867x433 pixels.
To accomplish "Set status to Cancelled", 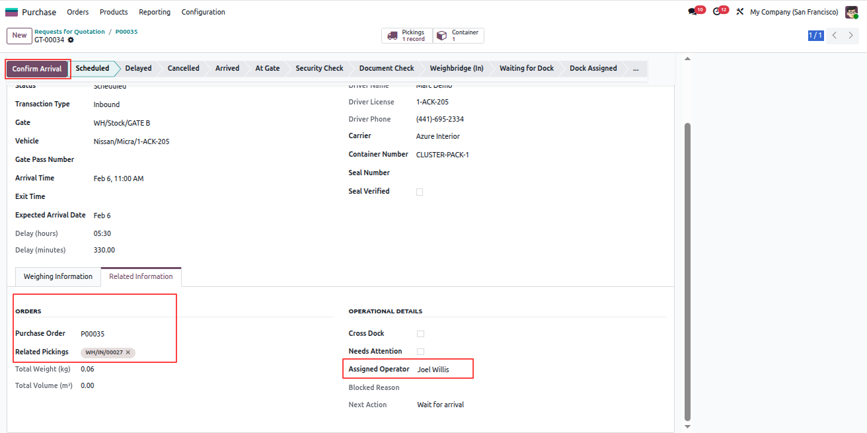I will coord(183,69).
